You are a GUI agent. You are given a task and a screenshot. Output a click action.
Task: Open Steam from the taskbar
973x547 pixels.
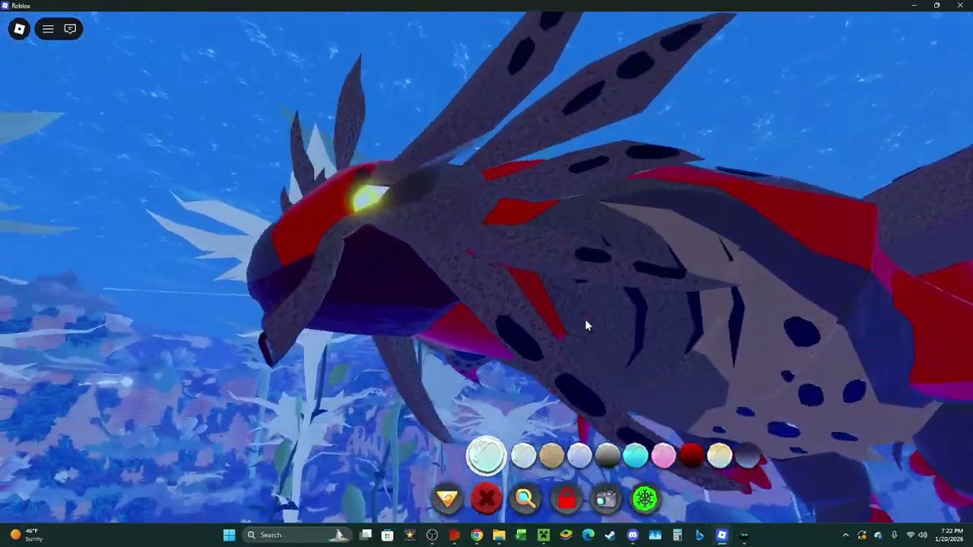610,535
